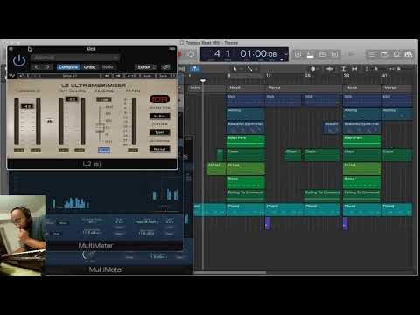Open the Shaping Normal selector
The width and height of the screenshot is (420, 315).
pyautogui.click(x=159, y=149)
